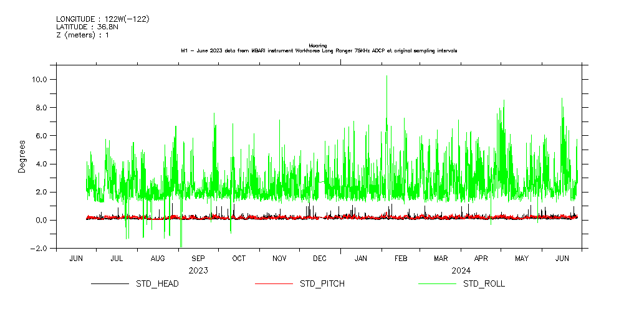Click the STD_PITCH legend label
Screen dimensions: 629x314
[322, 284]
